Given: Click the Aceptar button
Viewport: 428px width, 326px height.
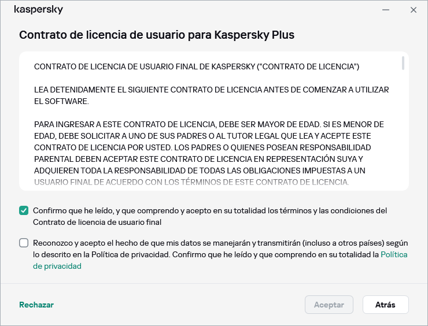Looking at the screenshot, I should pos(329,305).
